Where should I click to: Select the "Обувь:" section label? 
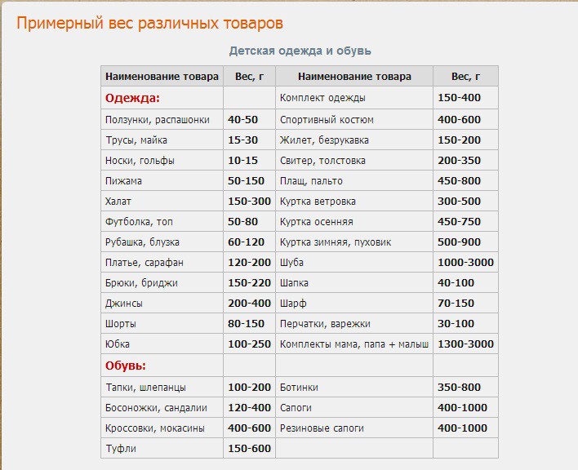click(126, 366)
